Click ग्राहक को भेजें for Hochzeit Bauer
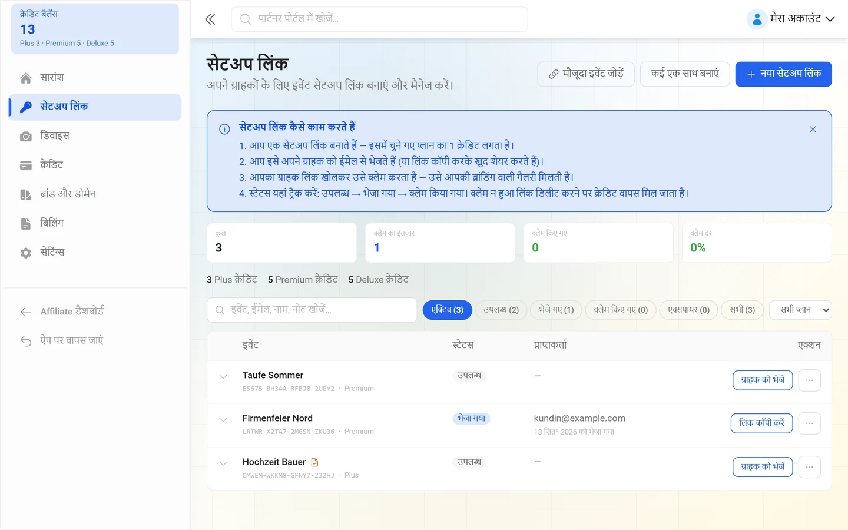 coord(763,467)
